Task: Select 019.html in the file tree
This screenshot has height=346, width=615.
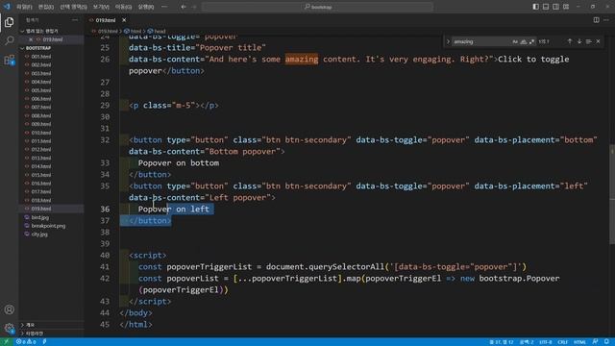Action: [51, 209]
